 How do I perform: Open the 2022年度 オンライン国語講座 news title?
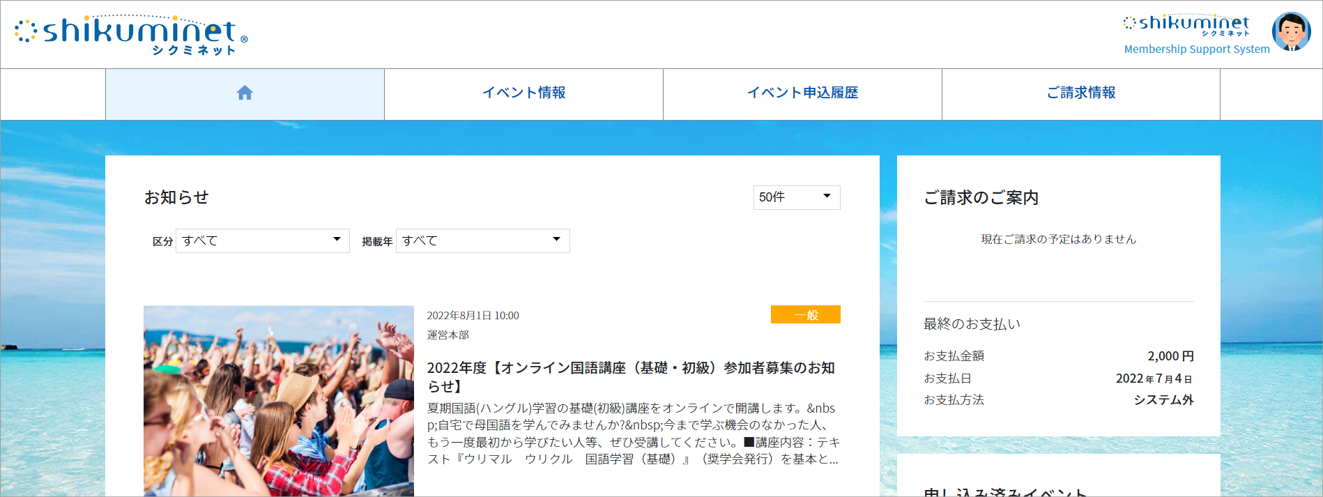click(631, 376)
